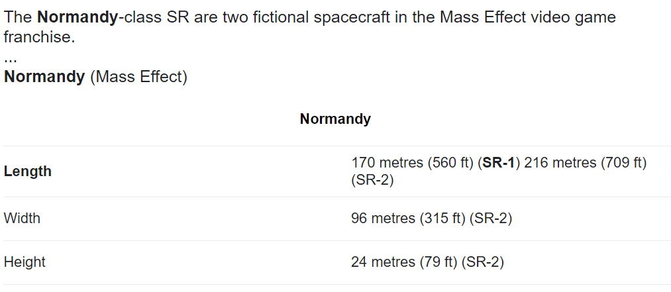Click '(SR-2)' on second line of Length
This screenshot has height=292, width=671.
click(372, 180)
